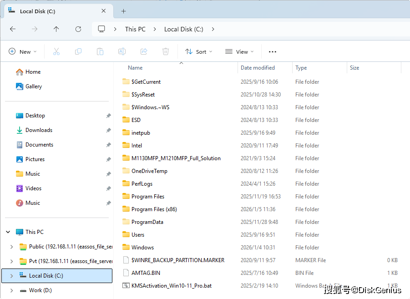Open the View dropdown menu
410x299 pixels.
coord(239,52)
